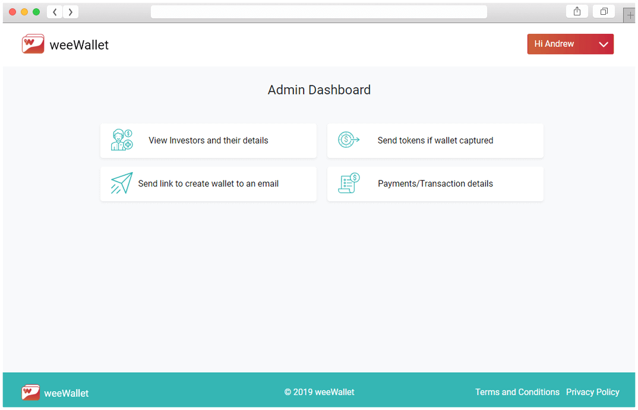Image resolution: width=638 pixels, height=410 pixels.
Task: Click the investors icon with dollar sign
Action: [122, 140]
